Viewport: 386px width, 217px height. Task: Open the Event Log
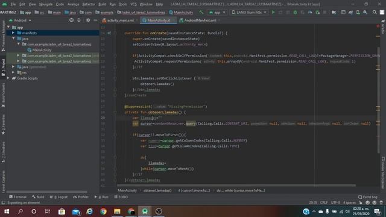pyautogui.click(x=367, y=197)
